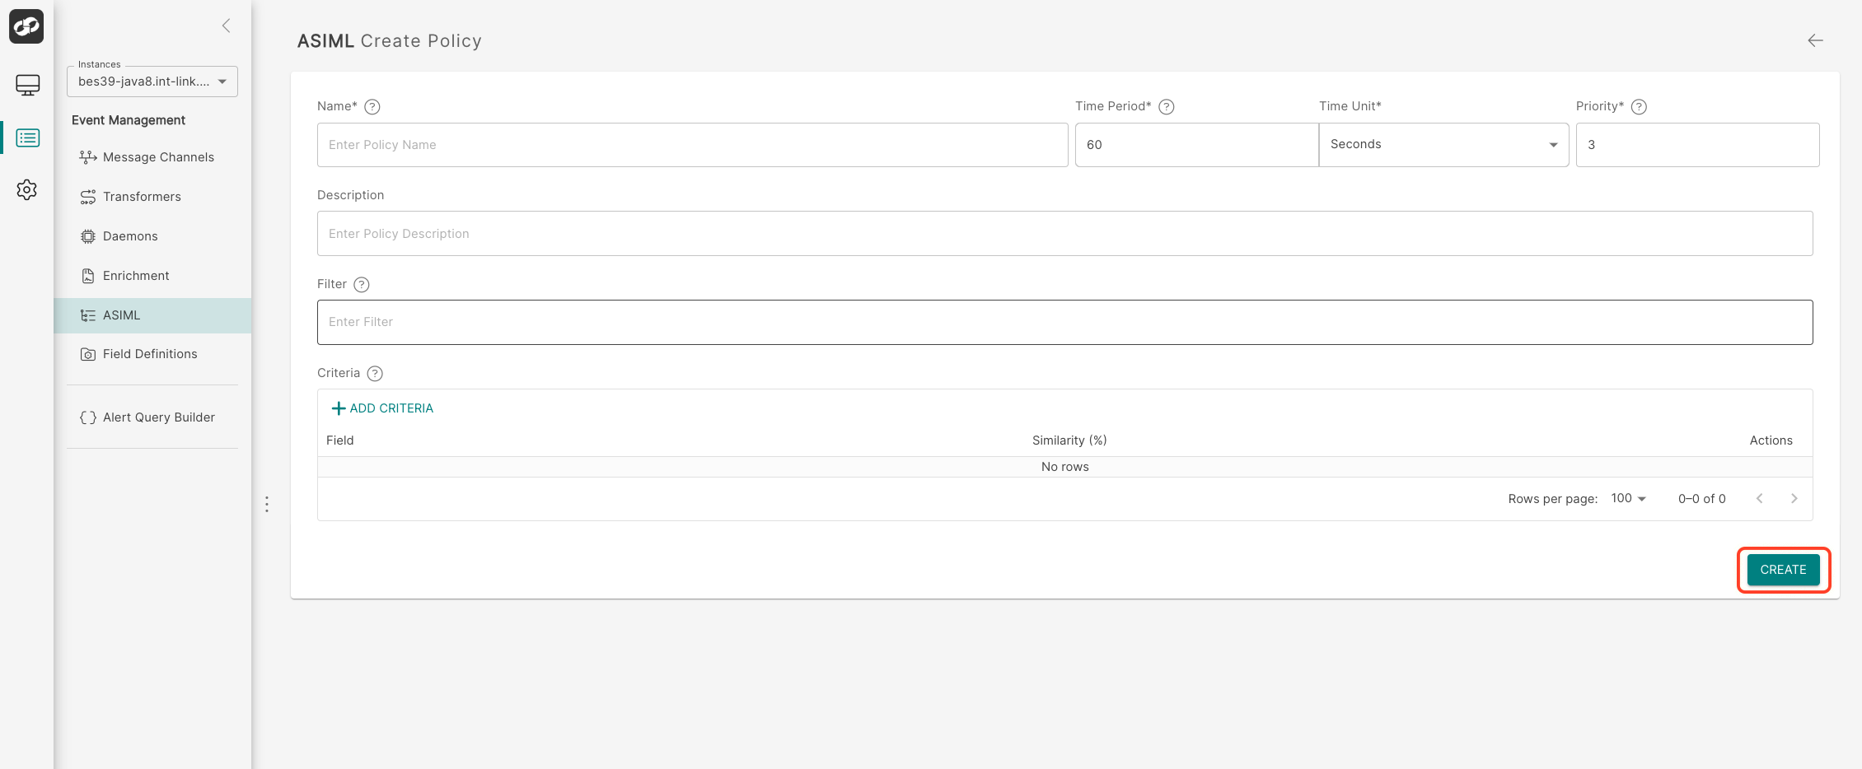Go back using the top-right arrow
1862x769 pixels.
point(1815,40)
